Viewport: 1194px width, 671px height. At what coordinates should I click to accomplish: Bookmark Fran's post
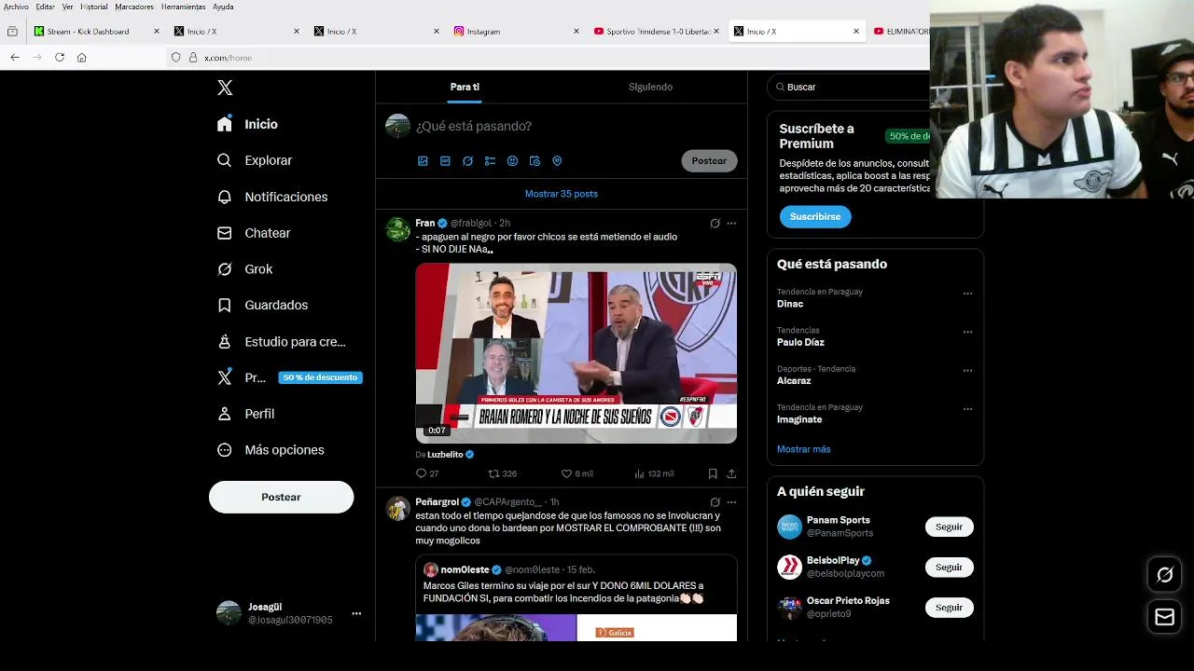point(713,473)
